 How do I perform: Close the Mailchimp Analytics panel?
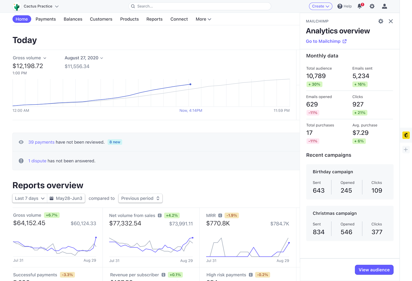pos(391,21)
